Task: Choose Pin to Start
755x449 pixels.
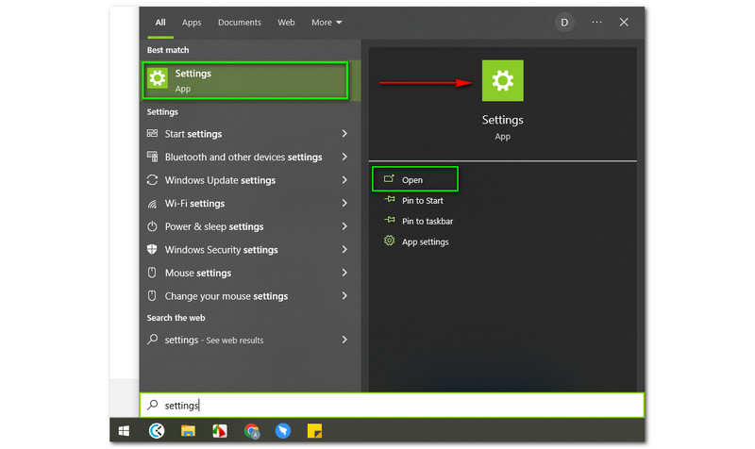Action: click(x=422, y=200)
